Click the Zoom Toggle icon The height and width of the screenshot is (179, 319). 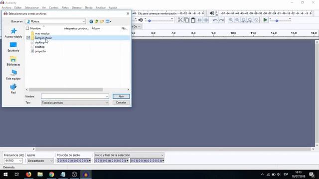[x=256, y=20]
